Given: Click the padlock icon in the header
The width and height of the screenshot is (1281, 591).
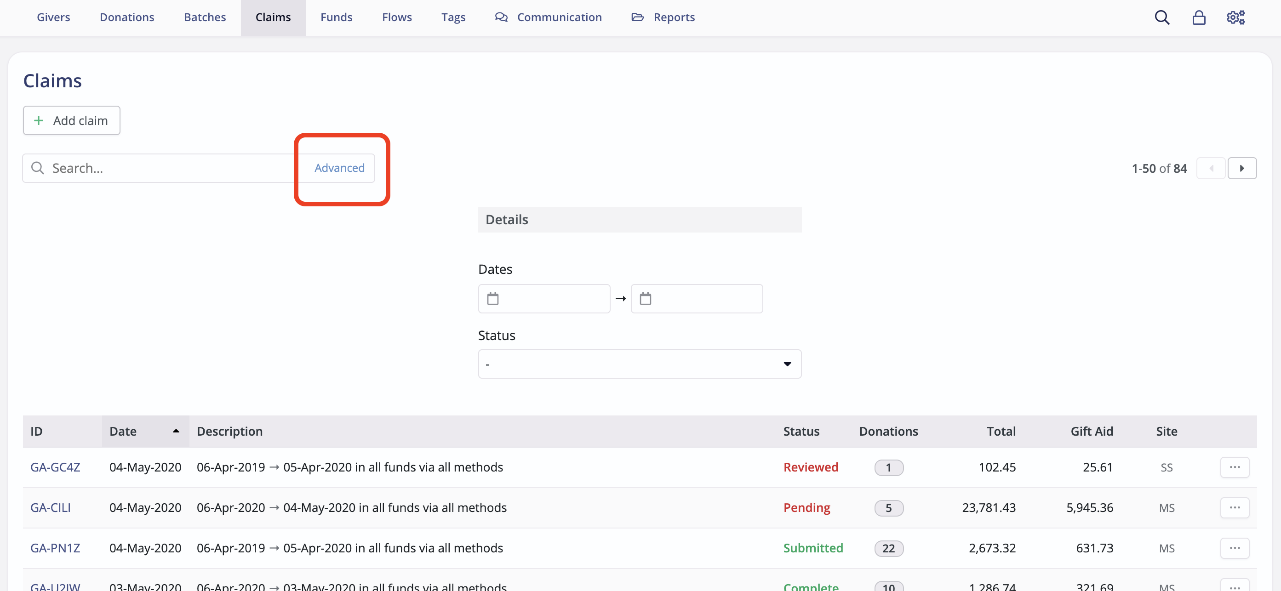Looking at the screenshot, I should tap(1200, 17).
